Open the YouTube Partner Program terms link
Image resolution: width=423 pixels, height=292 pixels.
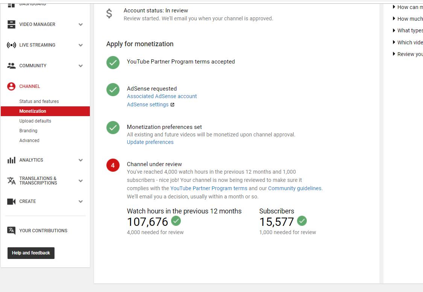click(x=209, y=188)
